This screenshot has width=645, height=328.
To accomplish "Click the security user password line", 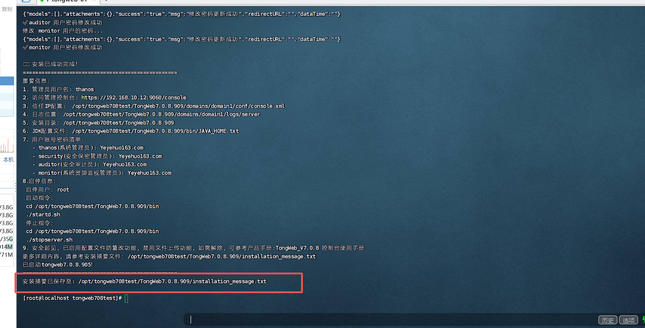I will click(x=97, y=156).
